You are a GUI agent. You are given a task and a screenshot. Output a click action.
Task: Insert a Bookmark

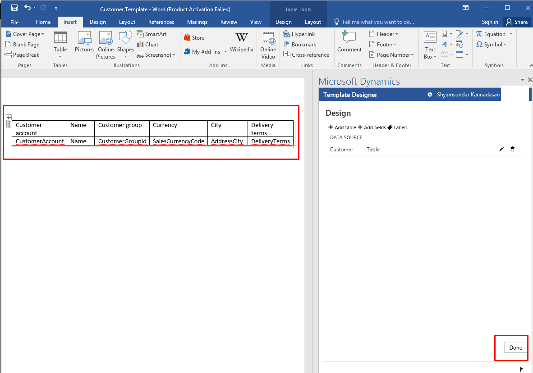click(x=300, y=45)
